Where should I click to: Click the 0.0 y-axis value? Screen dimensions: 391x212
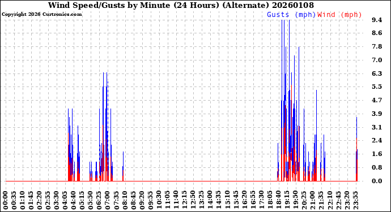click(x=377, y=181)
